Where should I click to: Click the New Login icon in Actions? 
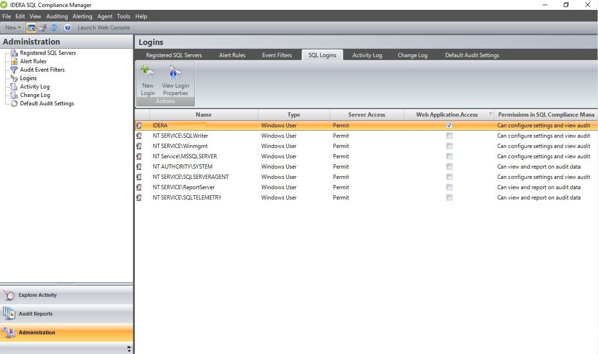[148, 72]
